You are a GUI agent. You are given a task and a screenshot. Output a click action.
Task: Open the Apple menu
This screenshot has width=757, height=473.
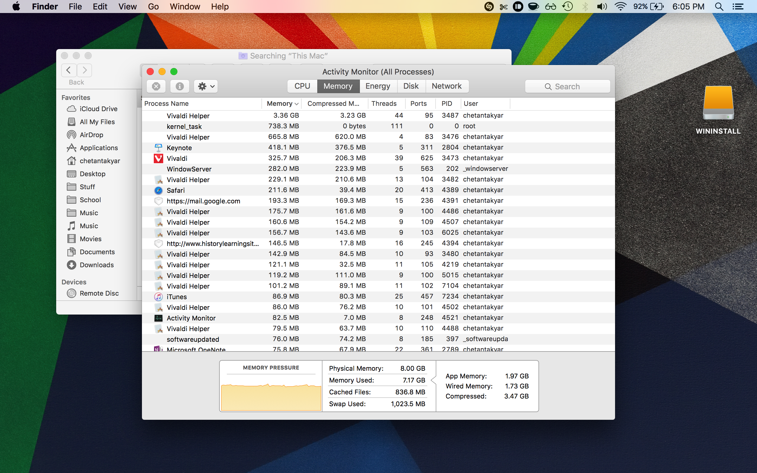coord(16,7)
